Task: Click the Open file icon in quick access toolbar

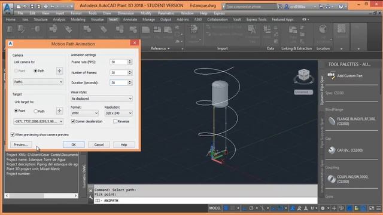Action: pos(25,7)
